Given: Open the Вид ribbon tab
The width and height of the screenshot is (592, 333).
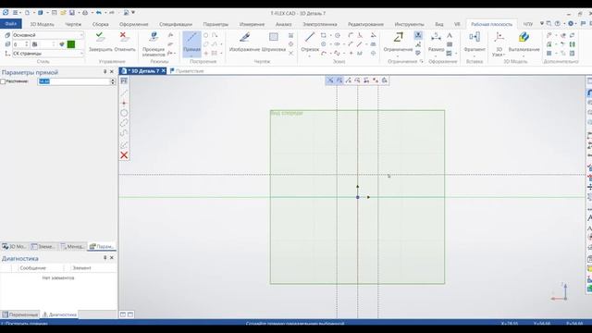Looking at the screenshot, I should tap(439, 24).
